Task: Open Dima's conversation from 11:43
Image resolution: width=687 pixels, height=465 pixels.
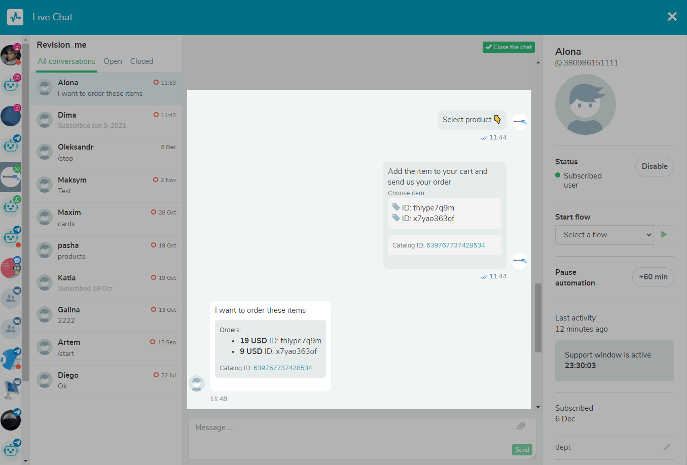Action: click(106, 121)
